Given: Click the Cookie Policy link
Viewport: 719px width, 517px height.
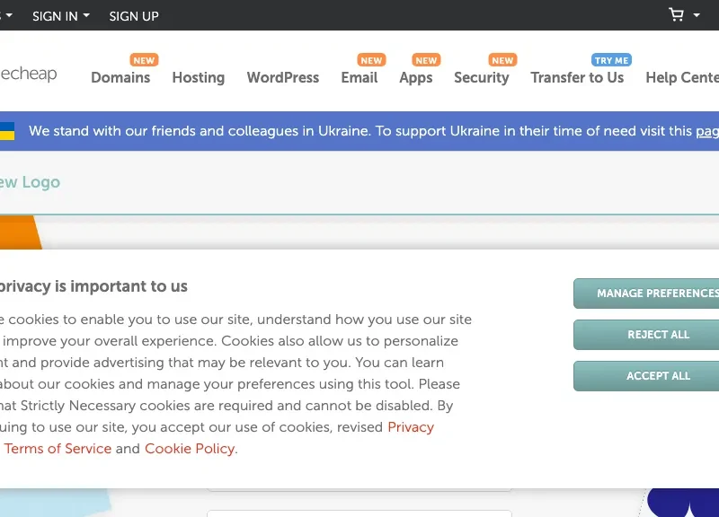Looking at the screenshot, I should [x=190, y=449].
